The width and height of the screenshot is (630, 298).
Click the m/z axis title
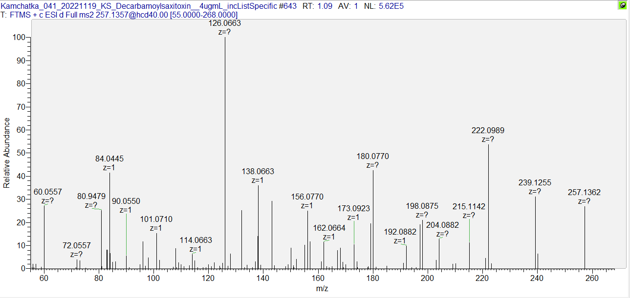322,289
